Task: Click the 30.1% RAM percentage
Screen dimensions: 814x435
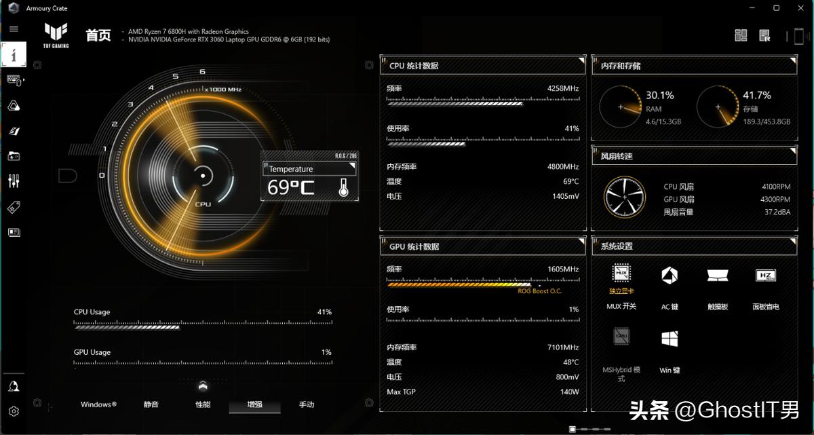Action: click(x=660, y=95)
